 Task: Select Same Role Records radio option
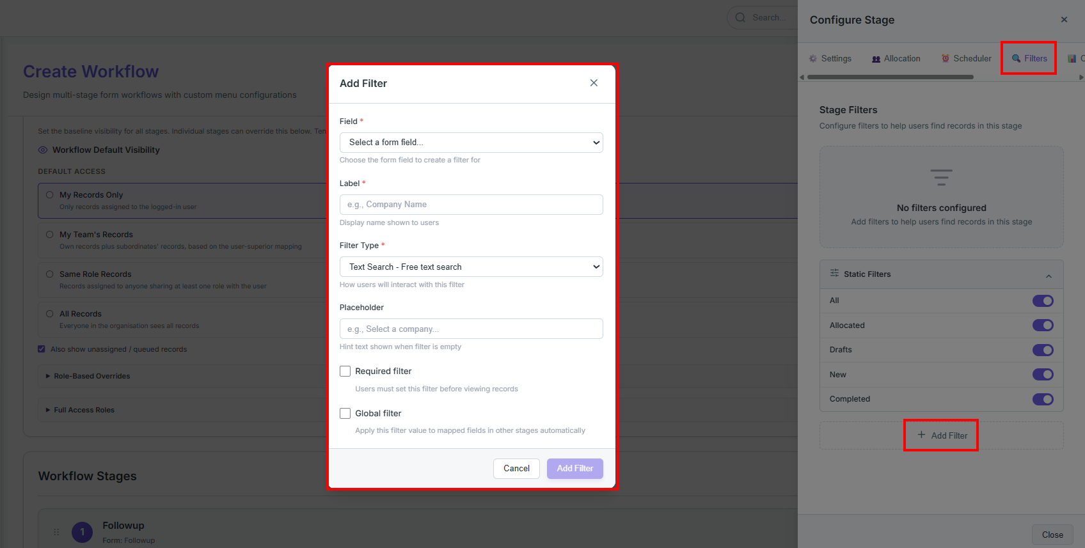point(50,274)
